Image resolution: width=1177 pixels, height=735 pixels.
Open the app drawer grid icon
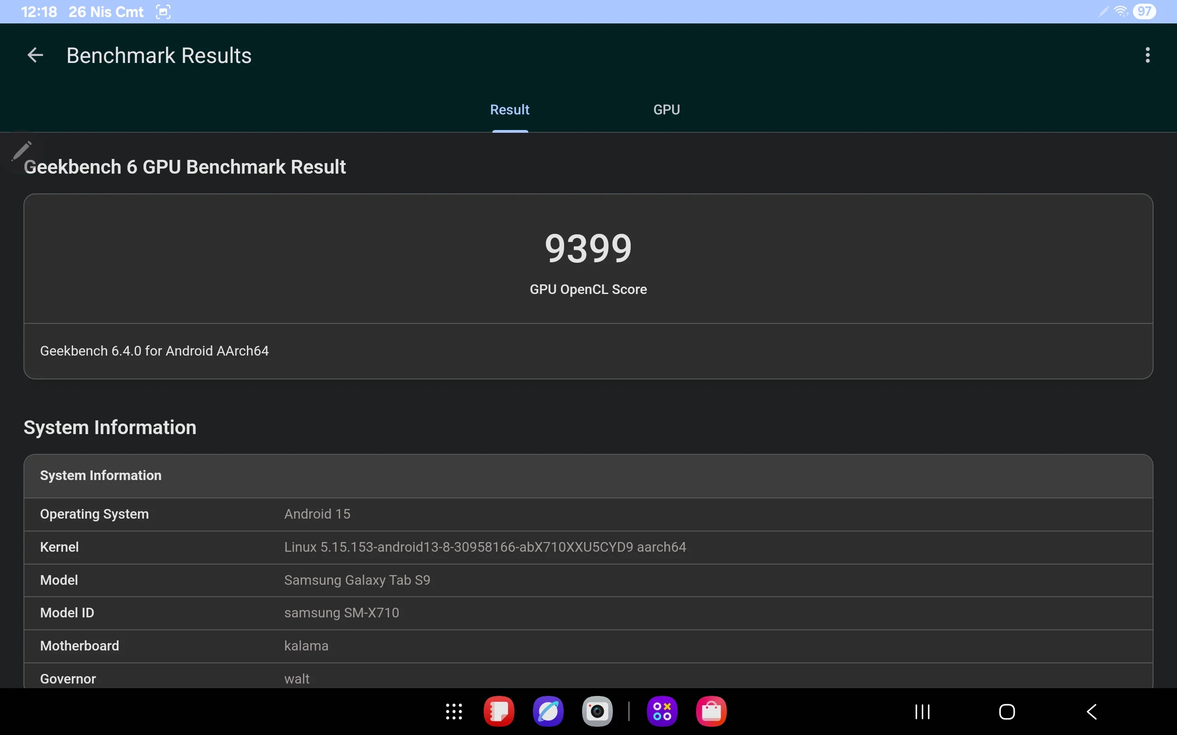pos(454,712)
